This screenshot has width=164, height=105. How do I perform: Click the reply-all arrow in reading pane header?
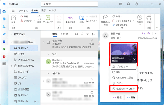(149, 33)
